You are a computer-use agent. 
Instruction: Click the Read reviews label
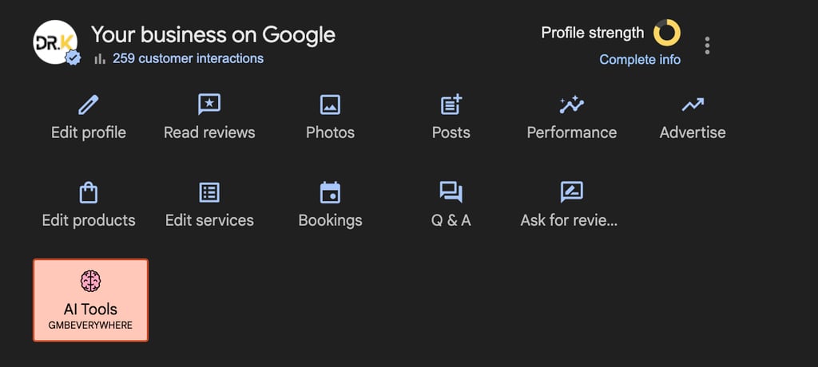click(x=209, y=132)
